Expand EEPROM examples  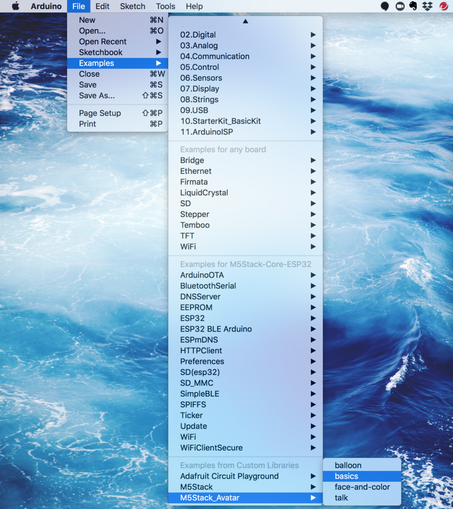[x=246, y=307]
